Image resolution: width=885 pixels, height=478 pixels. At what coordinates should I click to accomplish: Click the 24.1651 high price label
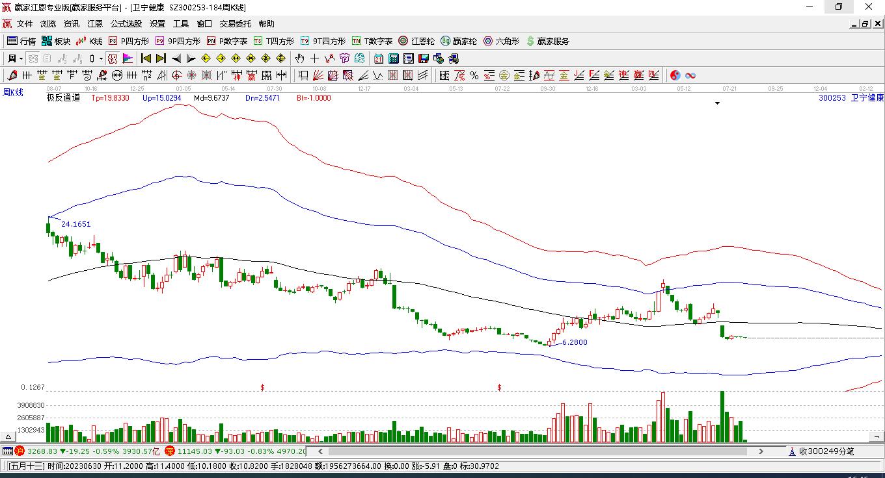[x=76, y=224]
